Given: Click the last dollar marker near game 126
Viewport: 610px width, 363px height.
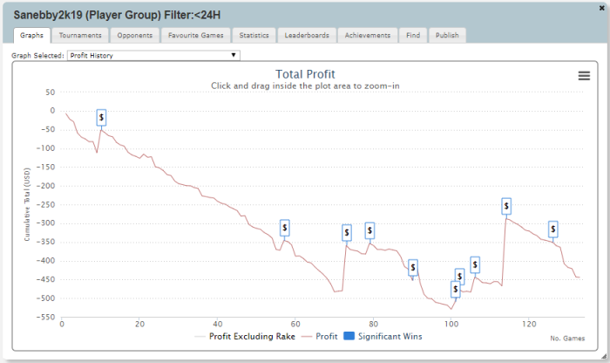Looking at the screenshot, I should click(x=552, y=229).
